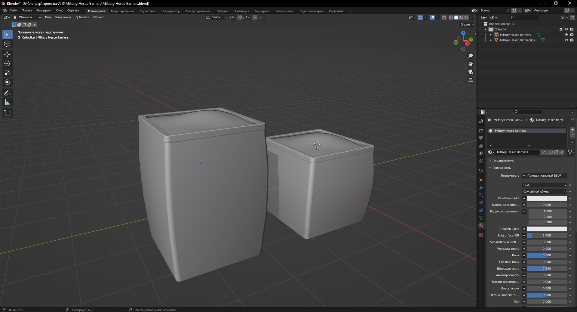Activate the Scale tool
Image resolution: width=577 pixels, height=312 pixels.
click(7, 73)
